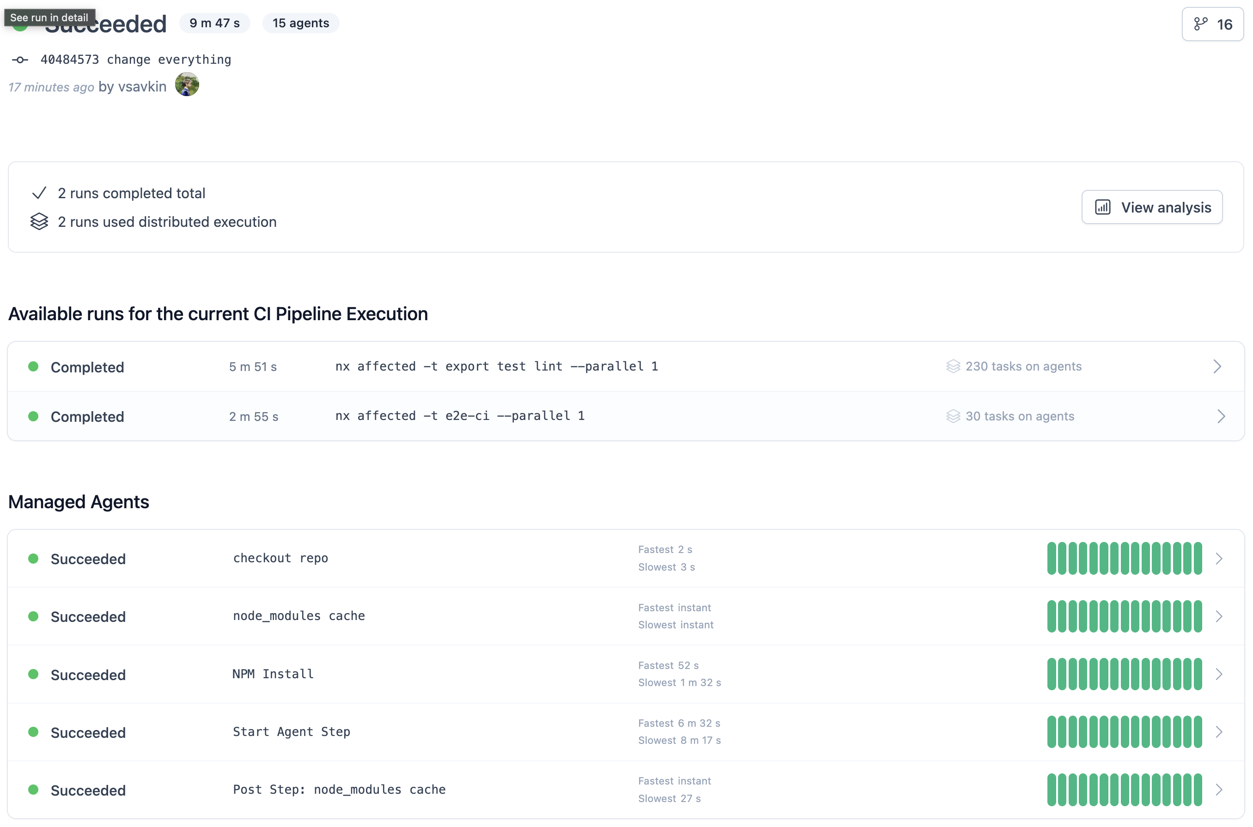The height and width of the screenshot is (827, 1253).
Task: Open the Start Agent Step chevron
Action: [1219, 732]
